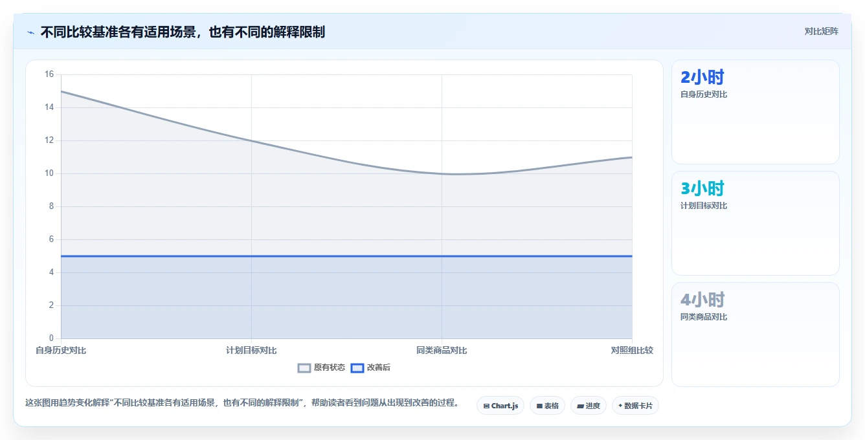The width and height of the screenshot is (865, 440).
Task: Toggle the 改善后 legend swatch
Action: [357, 368]
